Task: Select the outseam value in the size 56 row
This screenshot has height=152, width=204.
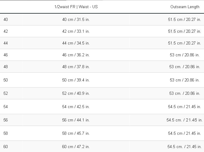Action: pyautogui.click(x=185, y=120)
